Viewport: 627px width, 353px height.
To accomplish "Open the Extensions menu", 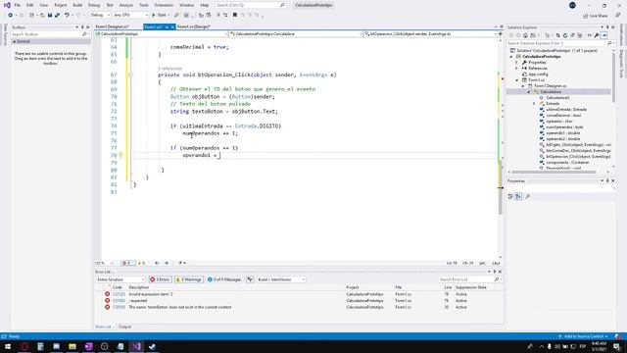I will point(164,5).
